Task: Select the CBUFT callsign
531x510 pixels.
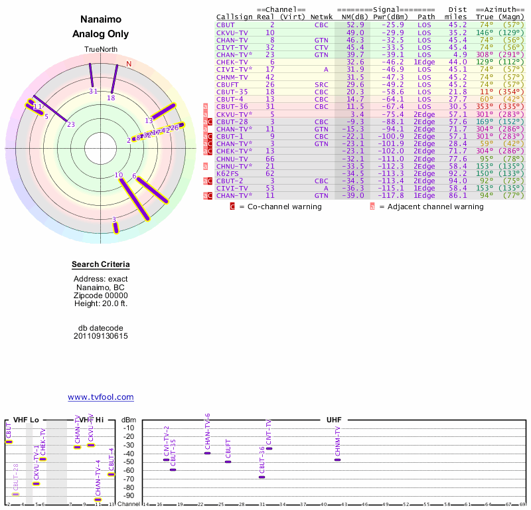Action: click(228, 85)
